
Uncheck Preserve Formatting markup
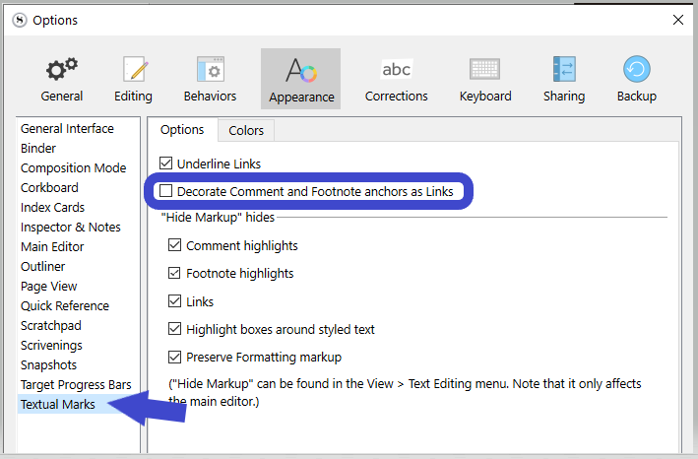(175, 357)
